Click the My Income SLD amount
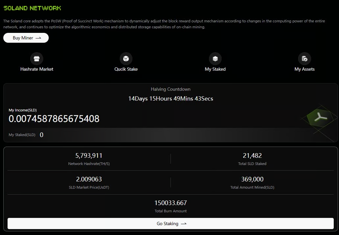The image size is (339, 235). (54, 119)
